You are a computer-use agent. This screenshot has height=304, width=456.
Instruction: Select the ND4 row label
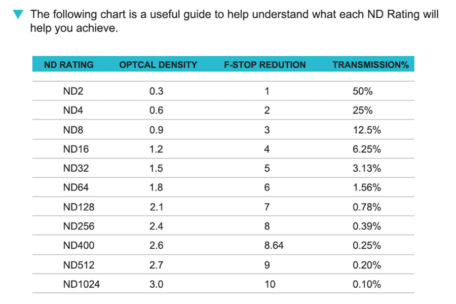click(73, 110)
